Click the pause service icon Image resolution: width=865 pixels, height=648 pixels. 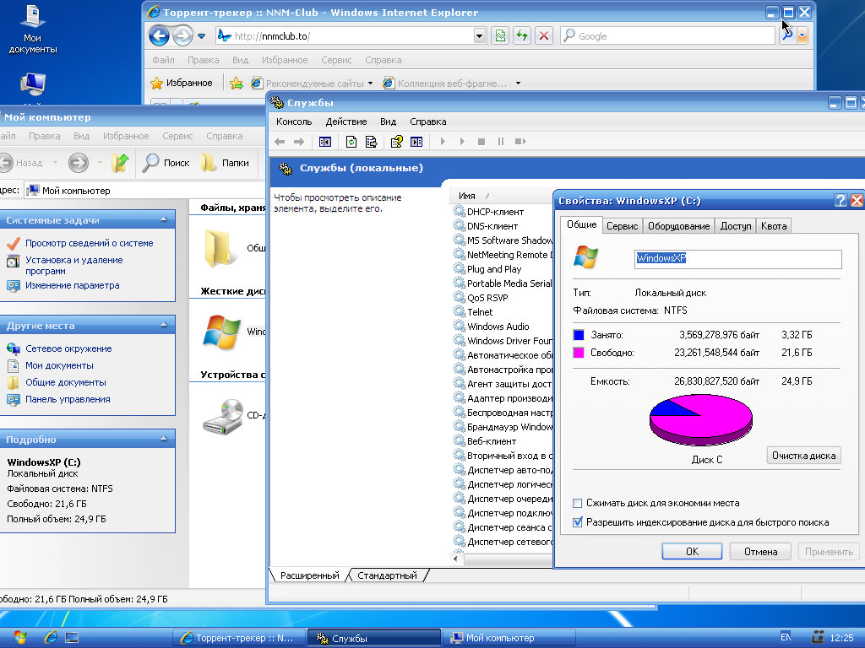[500, 142]
